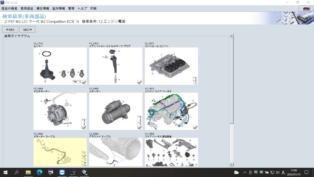Open the 追加情報 menu

59,8
